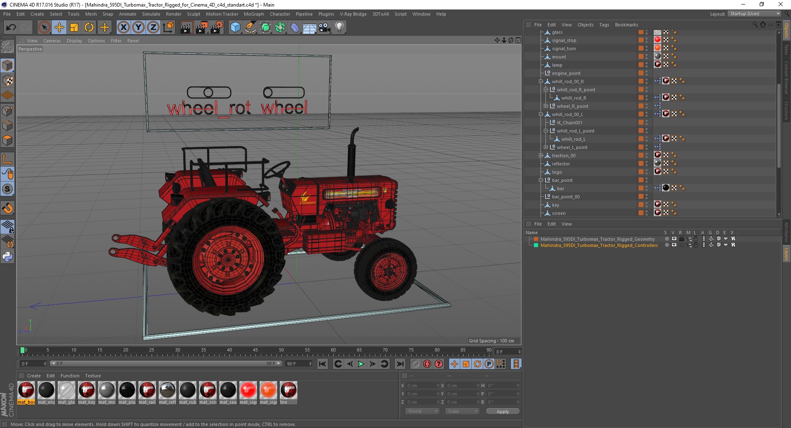This screenshot has height=428, width=791.
Task: Click the end frame 90 F field
Action: (x=299, y=364)
